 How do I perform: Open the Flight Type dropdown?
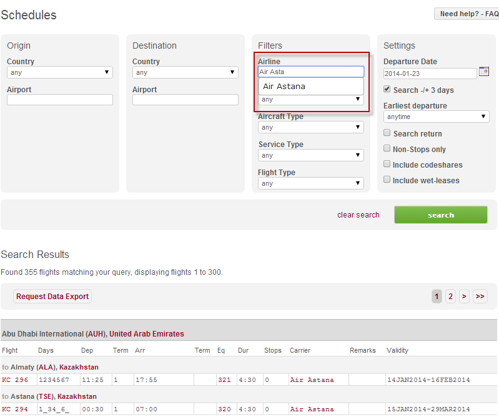pos(311,183)
